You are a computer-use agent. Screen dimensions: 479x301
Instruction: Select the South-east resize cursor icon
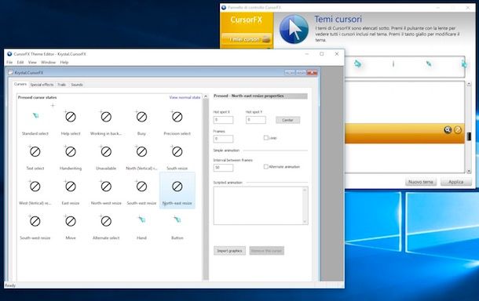point(141,187)
